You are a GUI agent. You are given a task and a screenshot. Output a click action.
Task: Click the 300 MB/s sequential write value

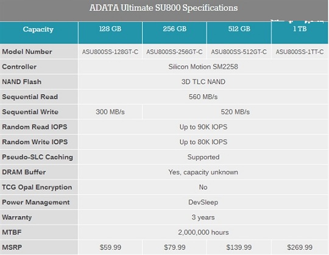110,112
